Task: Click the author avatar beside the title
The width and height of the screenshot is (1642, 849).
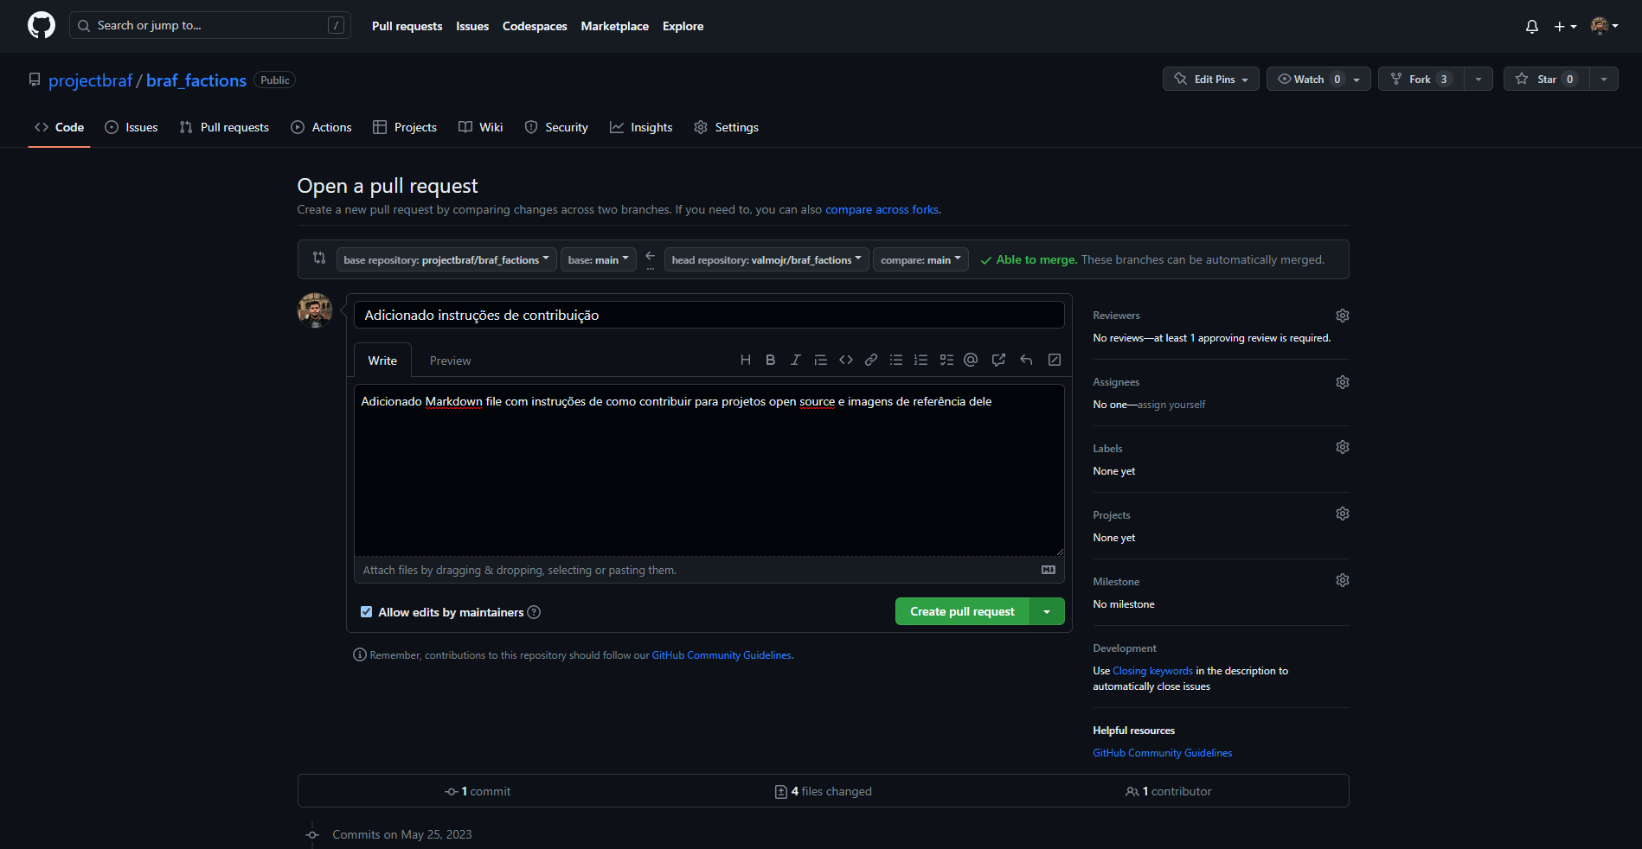Action: (x=315, y=310)
